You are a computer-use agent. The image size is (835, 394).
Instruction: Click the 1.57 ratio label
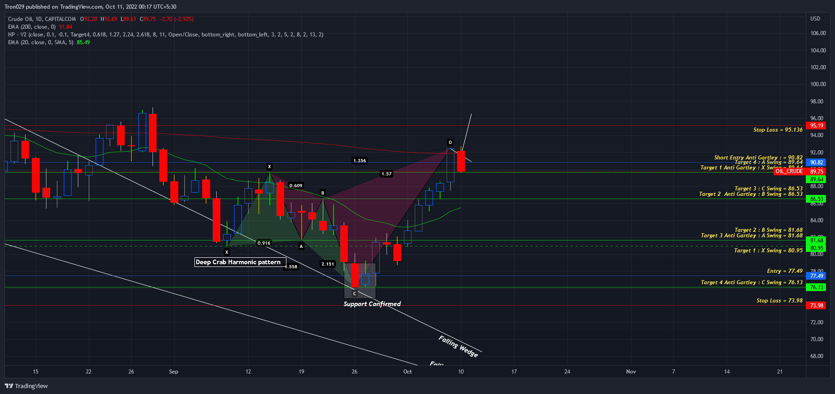pos(387,174)
